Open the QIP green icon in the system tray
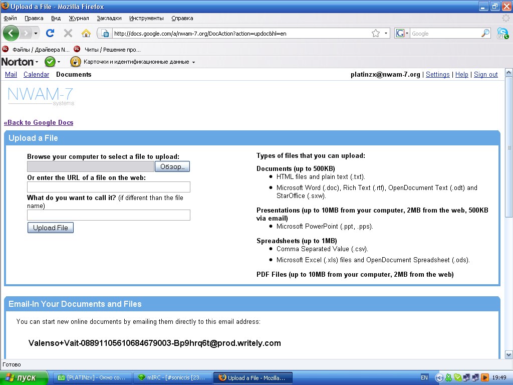Viewport: 513px width, 385px height. (x=448, y=377)
